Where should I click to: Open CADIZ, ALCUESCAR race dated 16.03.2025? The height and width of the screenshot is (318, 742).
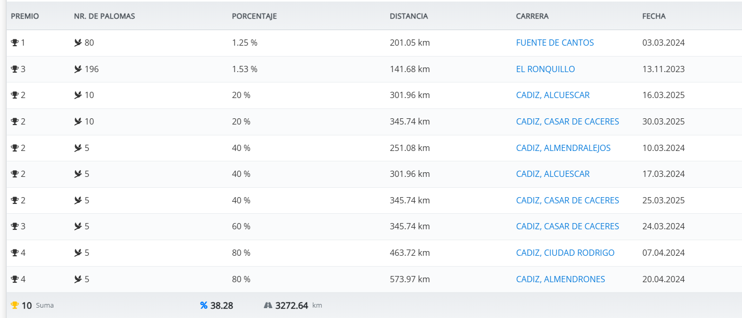point(552,95)
